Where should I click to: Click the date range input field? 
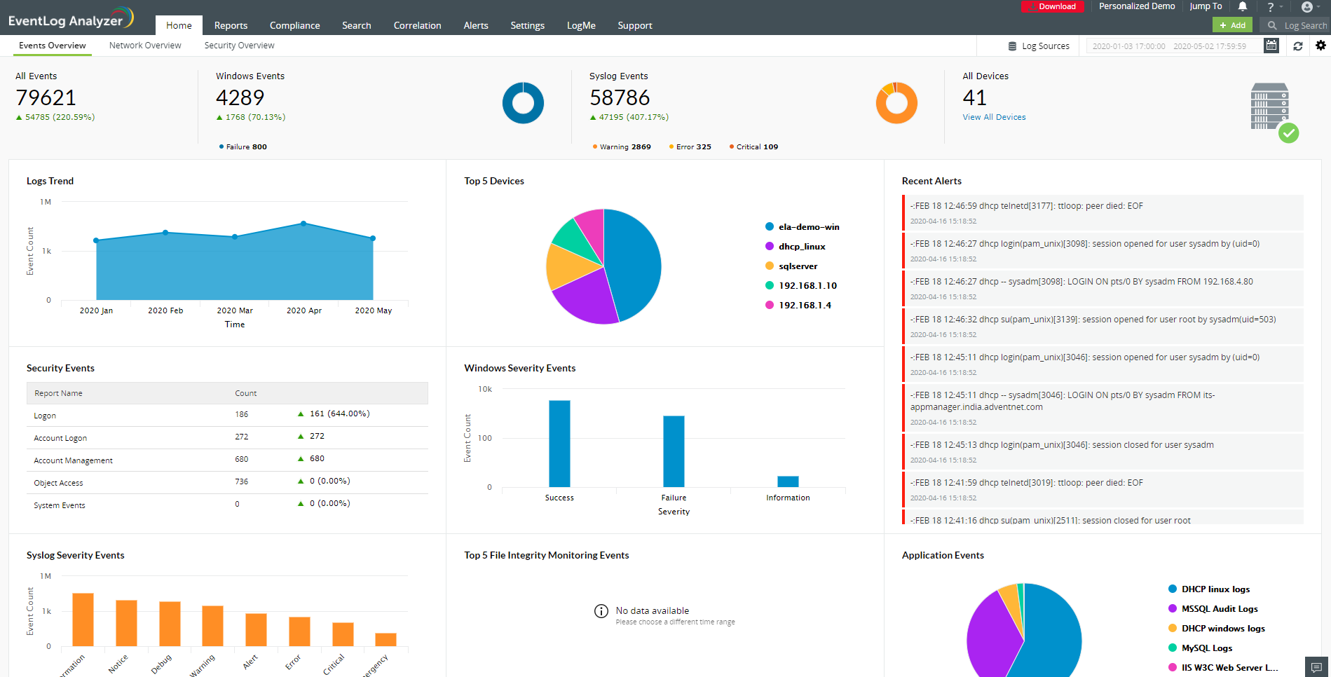tap(1172, 46)
